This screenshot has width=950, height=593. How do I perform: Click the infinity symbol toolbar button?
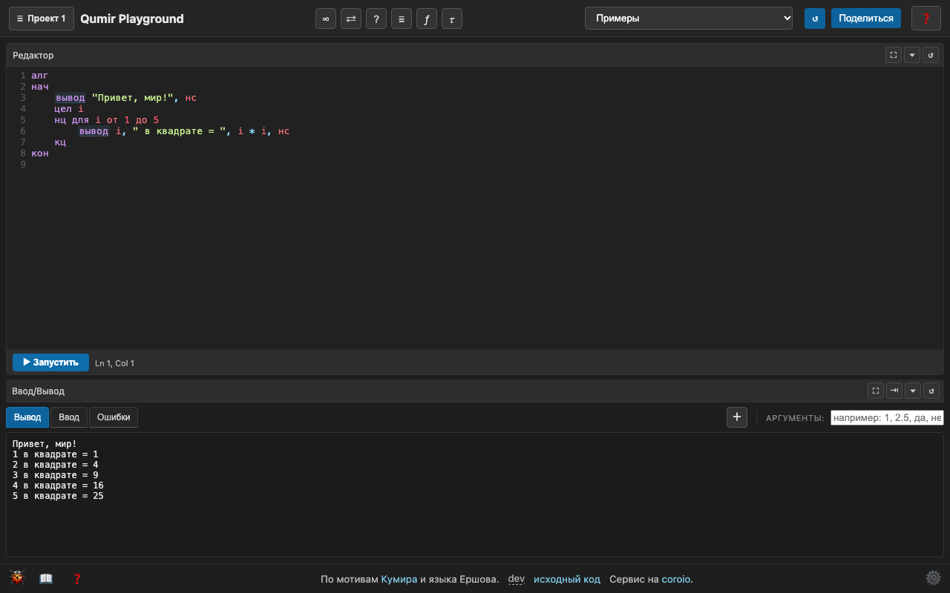pos(326,19)
